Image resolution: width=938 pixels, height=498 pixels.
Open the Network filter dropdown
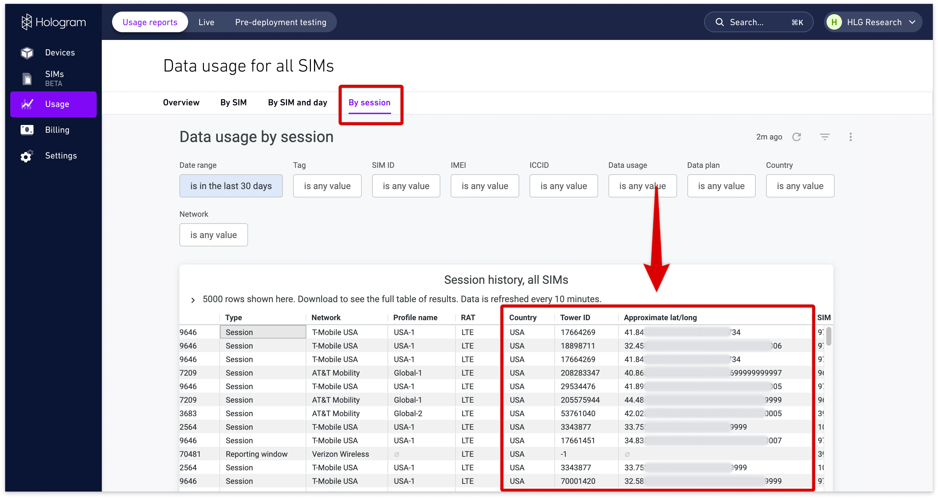213,235
